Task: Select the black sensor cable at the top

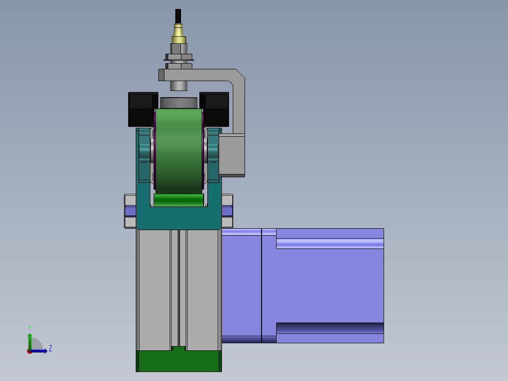Action: pos(178,16)
